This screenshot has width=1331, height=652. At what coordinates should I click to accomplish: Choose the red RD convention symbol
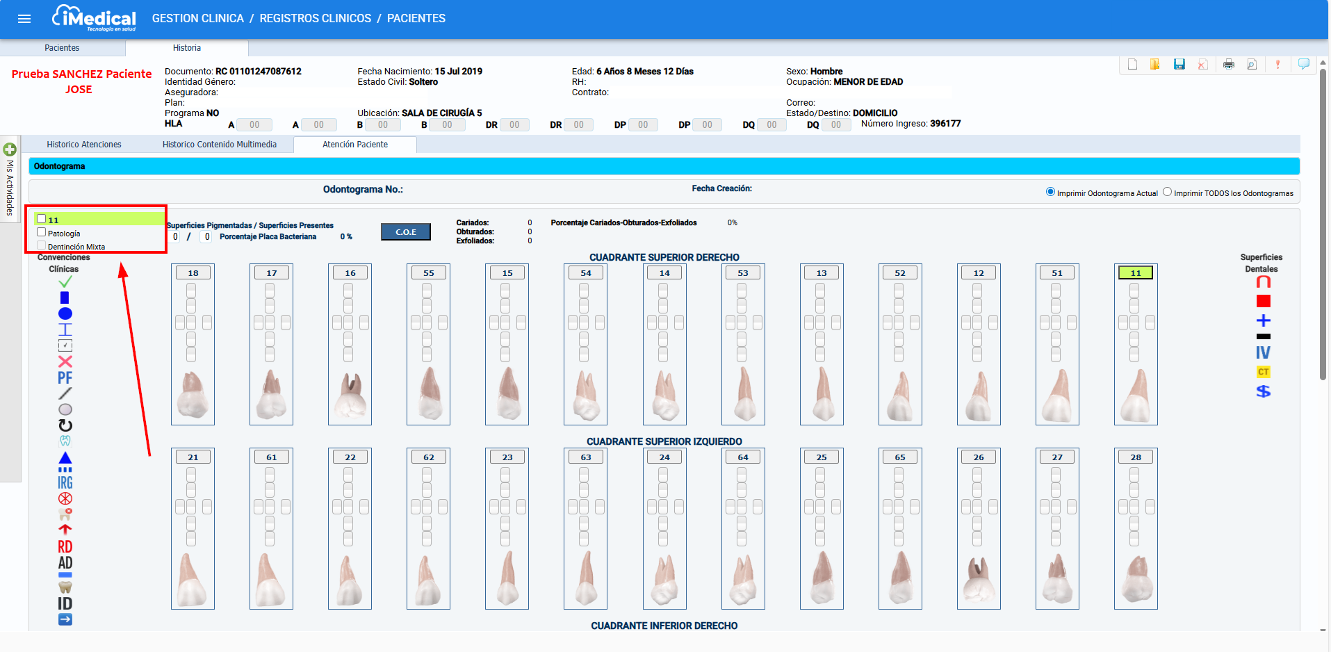(65, 546)
